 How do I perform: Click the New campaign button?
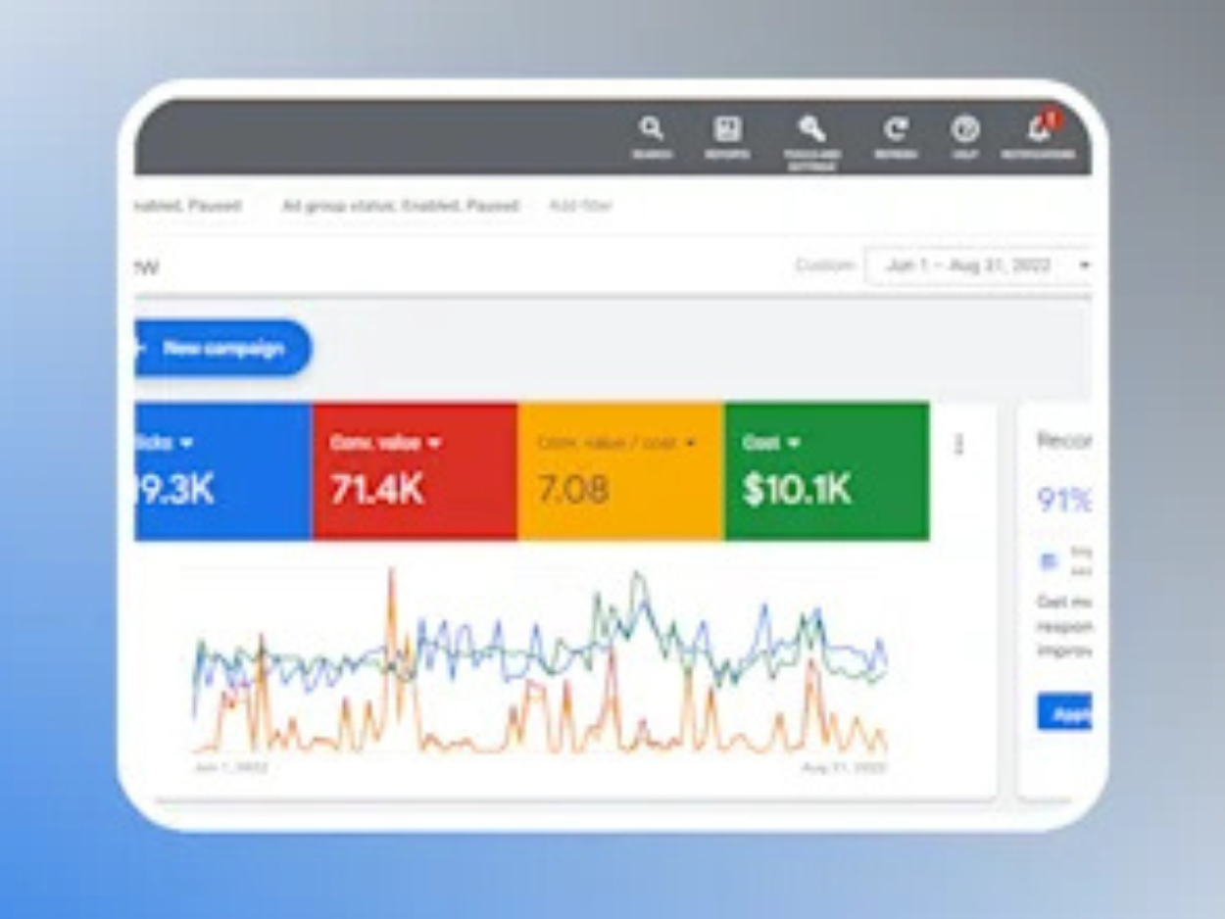tap(222, 348)
